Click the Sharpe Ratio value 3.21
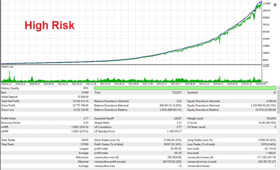 (179, 123)
